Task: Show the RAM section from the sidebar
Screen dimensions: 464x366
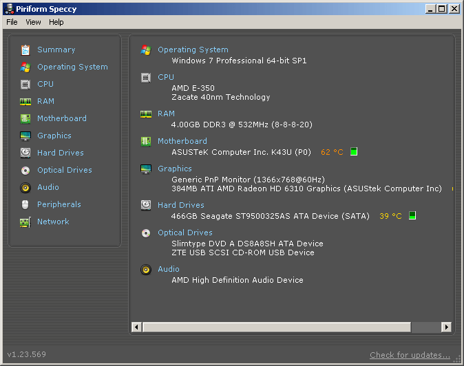Action: click(45, 101)
